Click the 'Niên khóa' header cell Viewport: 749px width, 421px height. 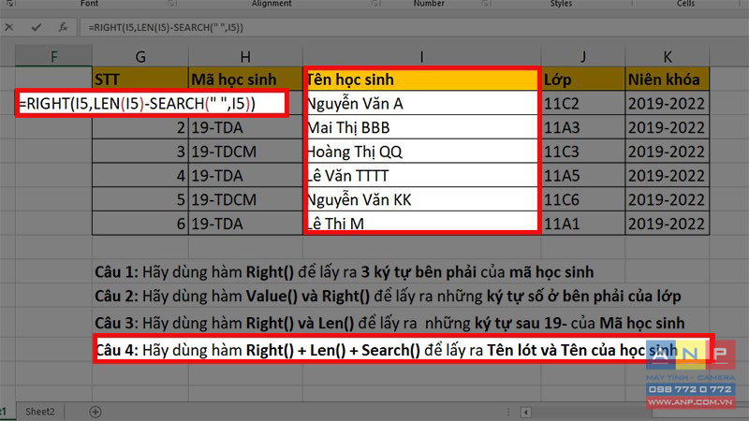click(668, 80)
